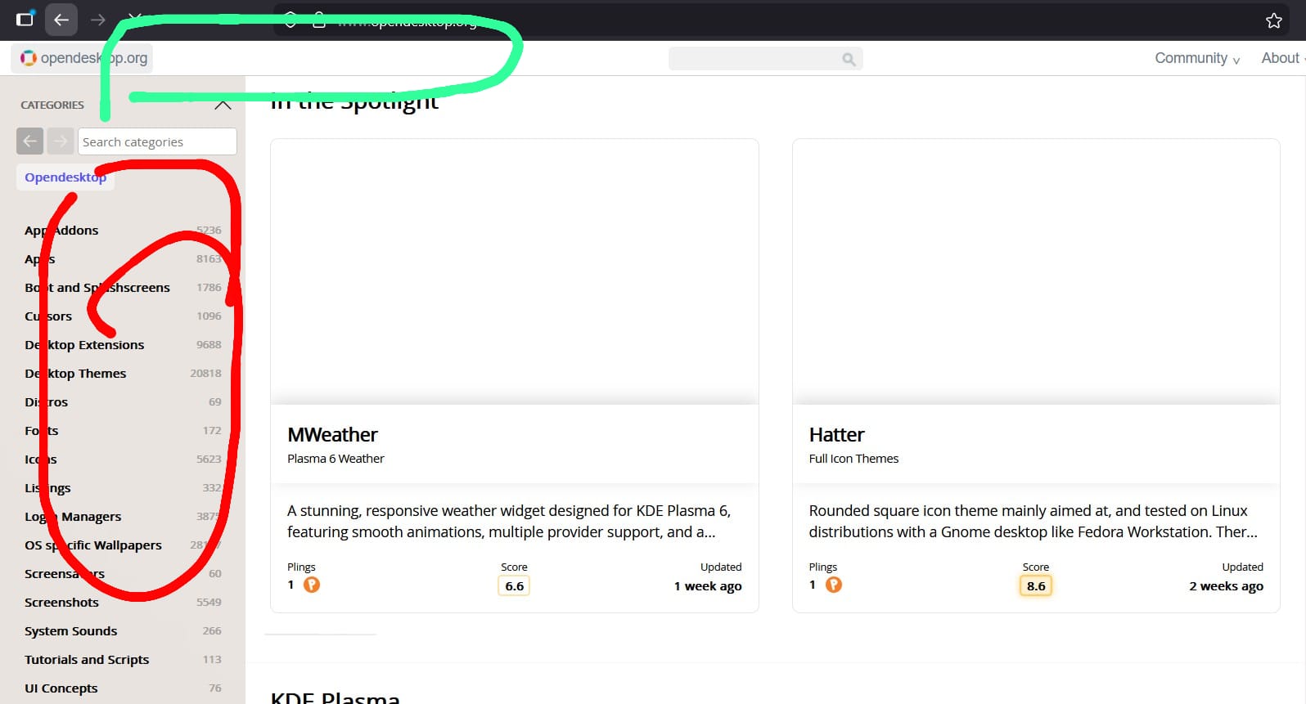Click the browser back arrow button
1306x704 pixels.
pos(61,20)
